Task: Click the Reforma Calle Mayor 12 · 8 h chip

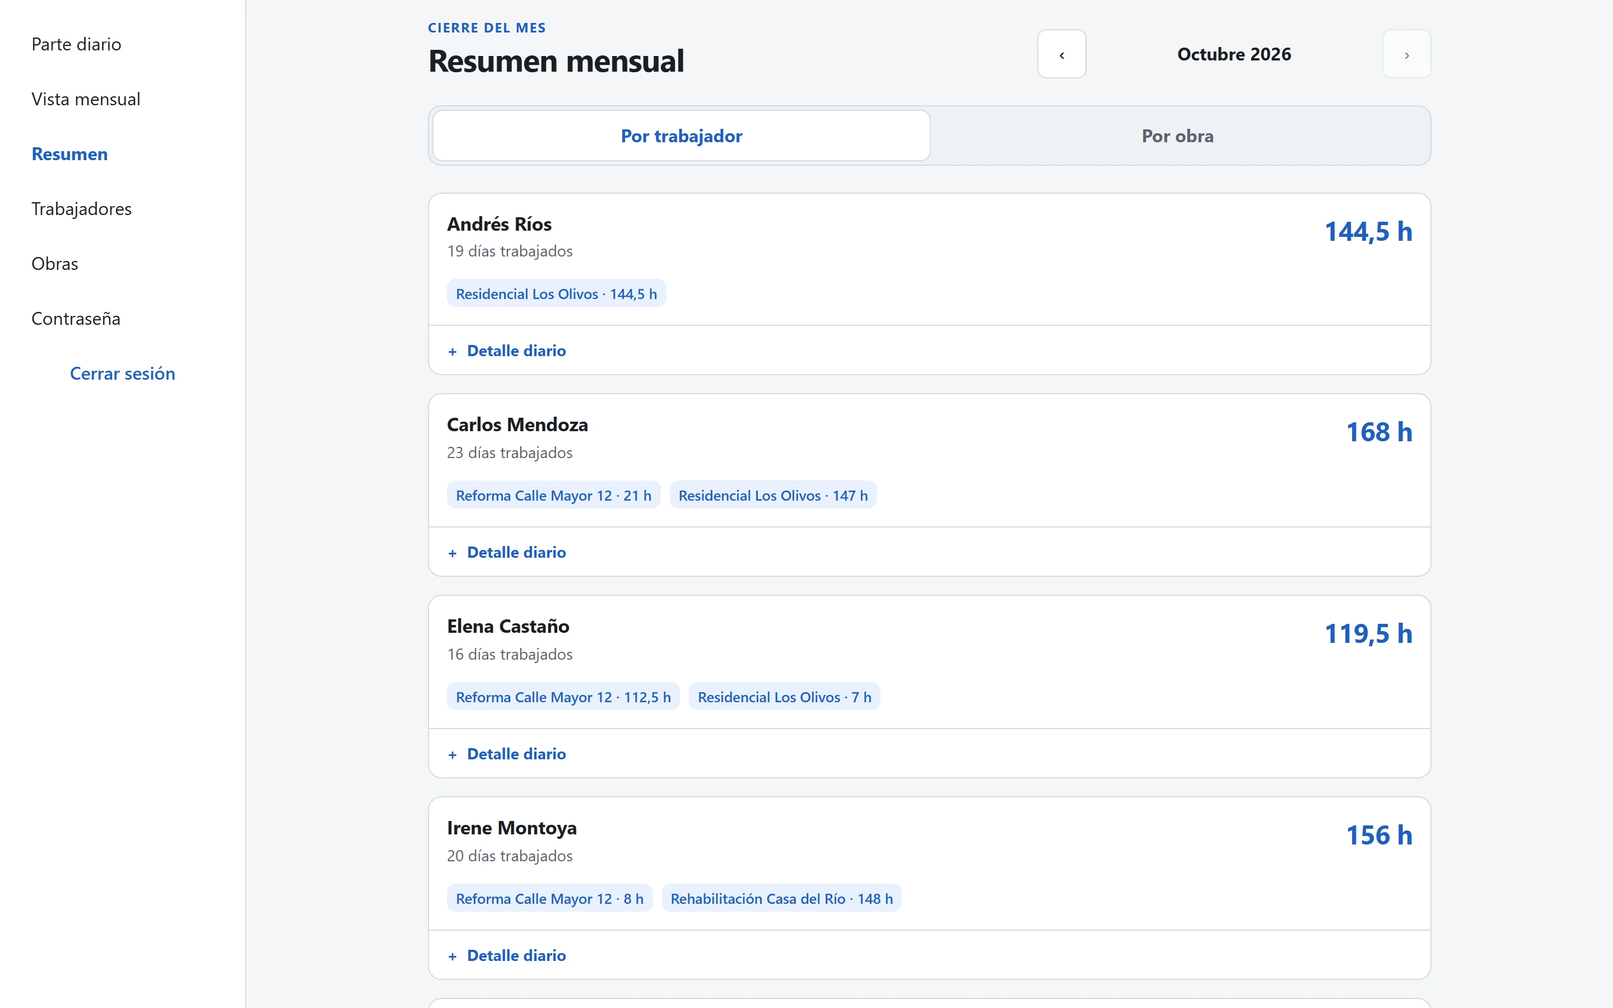Action: (550, 899)
